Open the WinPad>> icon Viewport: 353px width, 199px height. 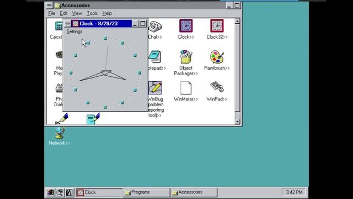pos(217,87)
